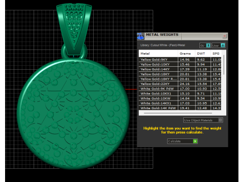The width and height of the screenshot is (243, 182).
Task: Select the White Gold:10KW row
Action: [x=180, y=99]
